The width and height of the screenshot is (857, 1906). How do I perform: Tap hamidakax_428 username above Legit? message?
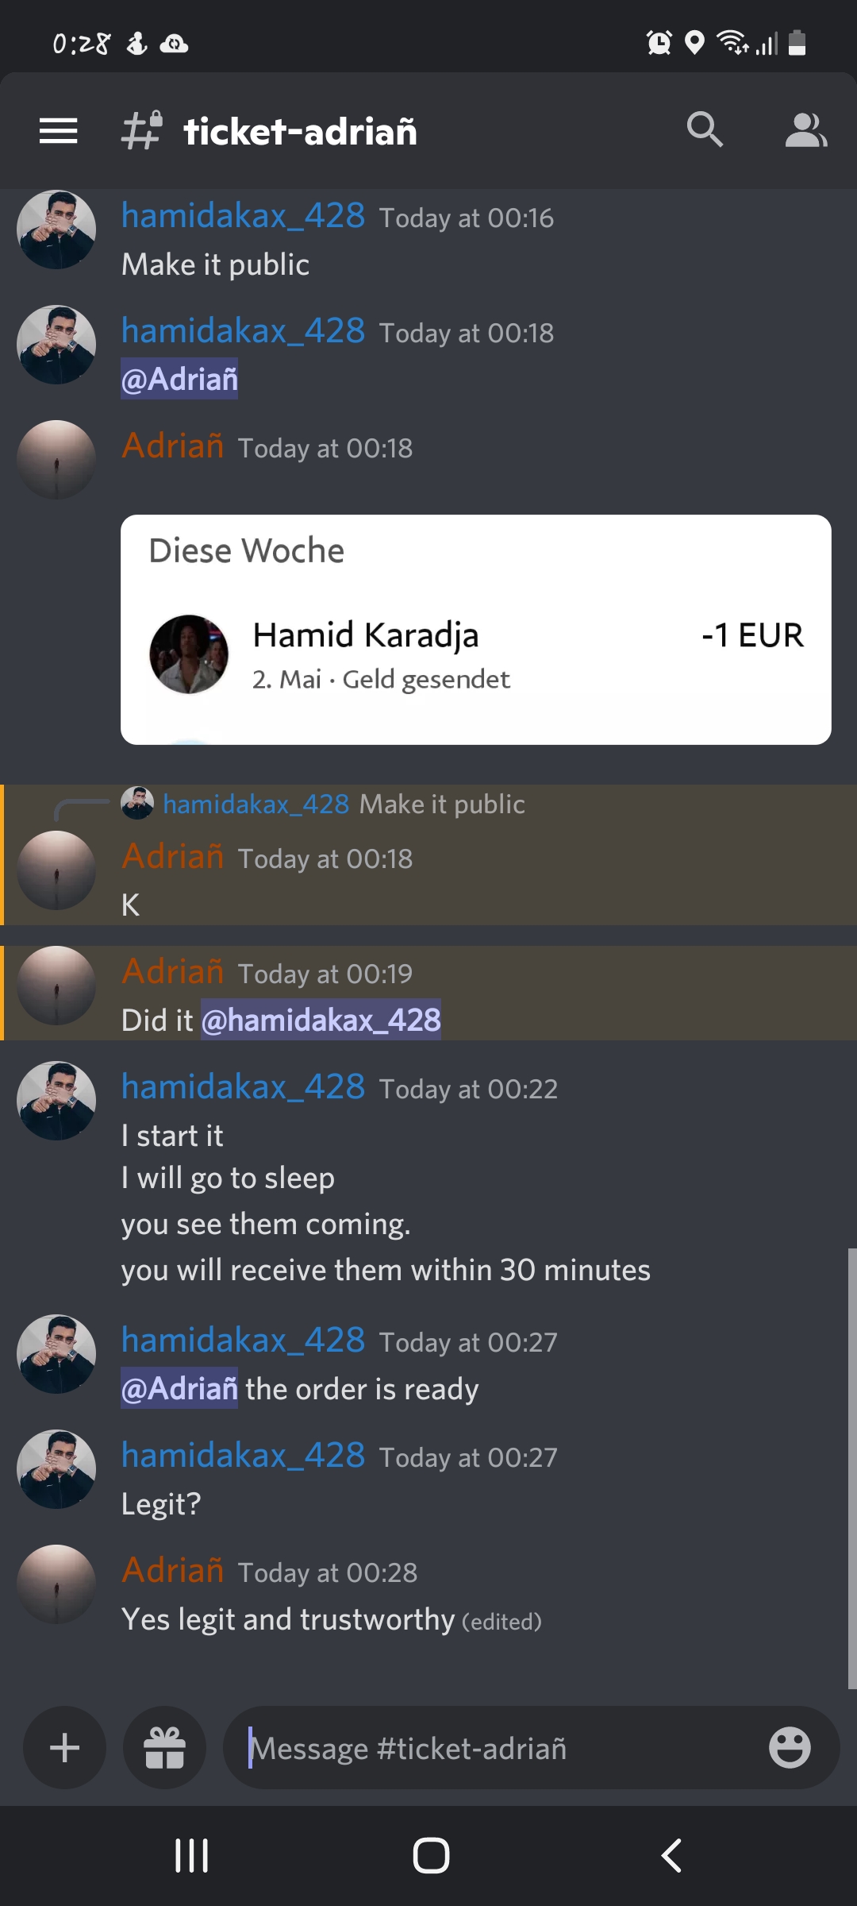244,1455
